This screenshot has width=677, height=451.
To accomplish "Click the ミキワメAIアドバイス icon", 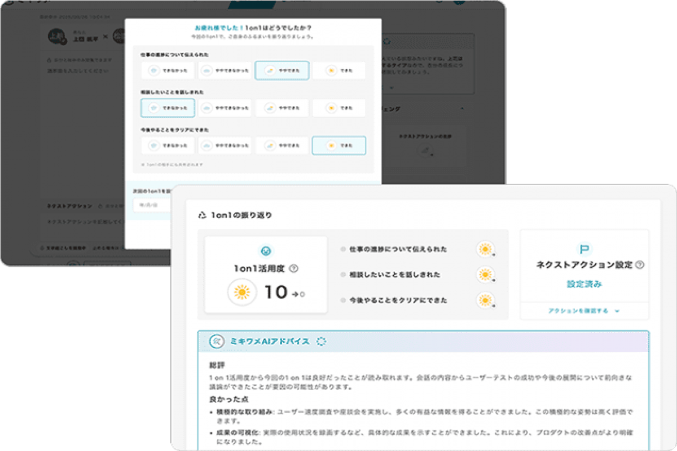I will 216,342.
